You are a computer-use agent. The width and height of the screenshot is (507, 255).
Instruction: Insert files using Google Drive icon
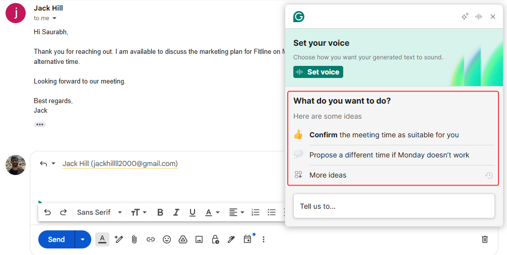tap(183, 239)
